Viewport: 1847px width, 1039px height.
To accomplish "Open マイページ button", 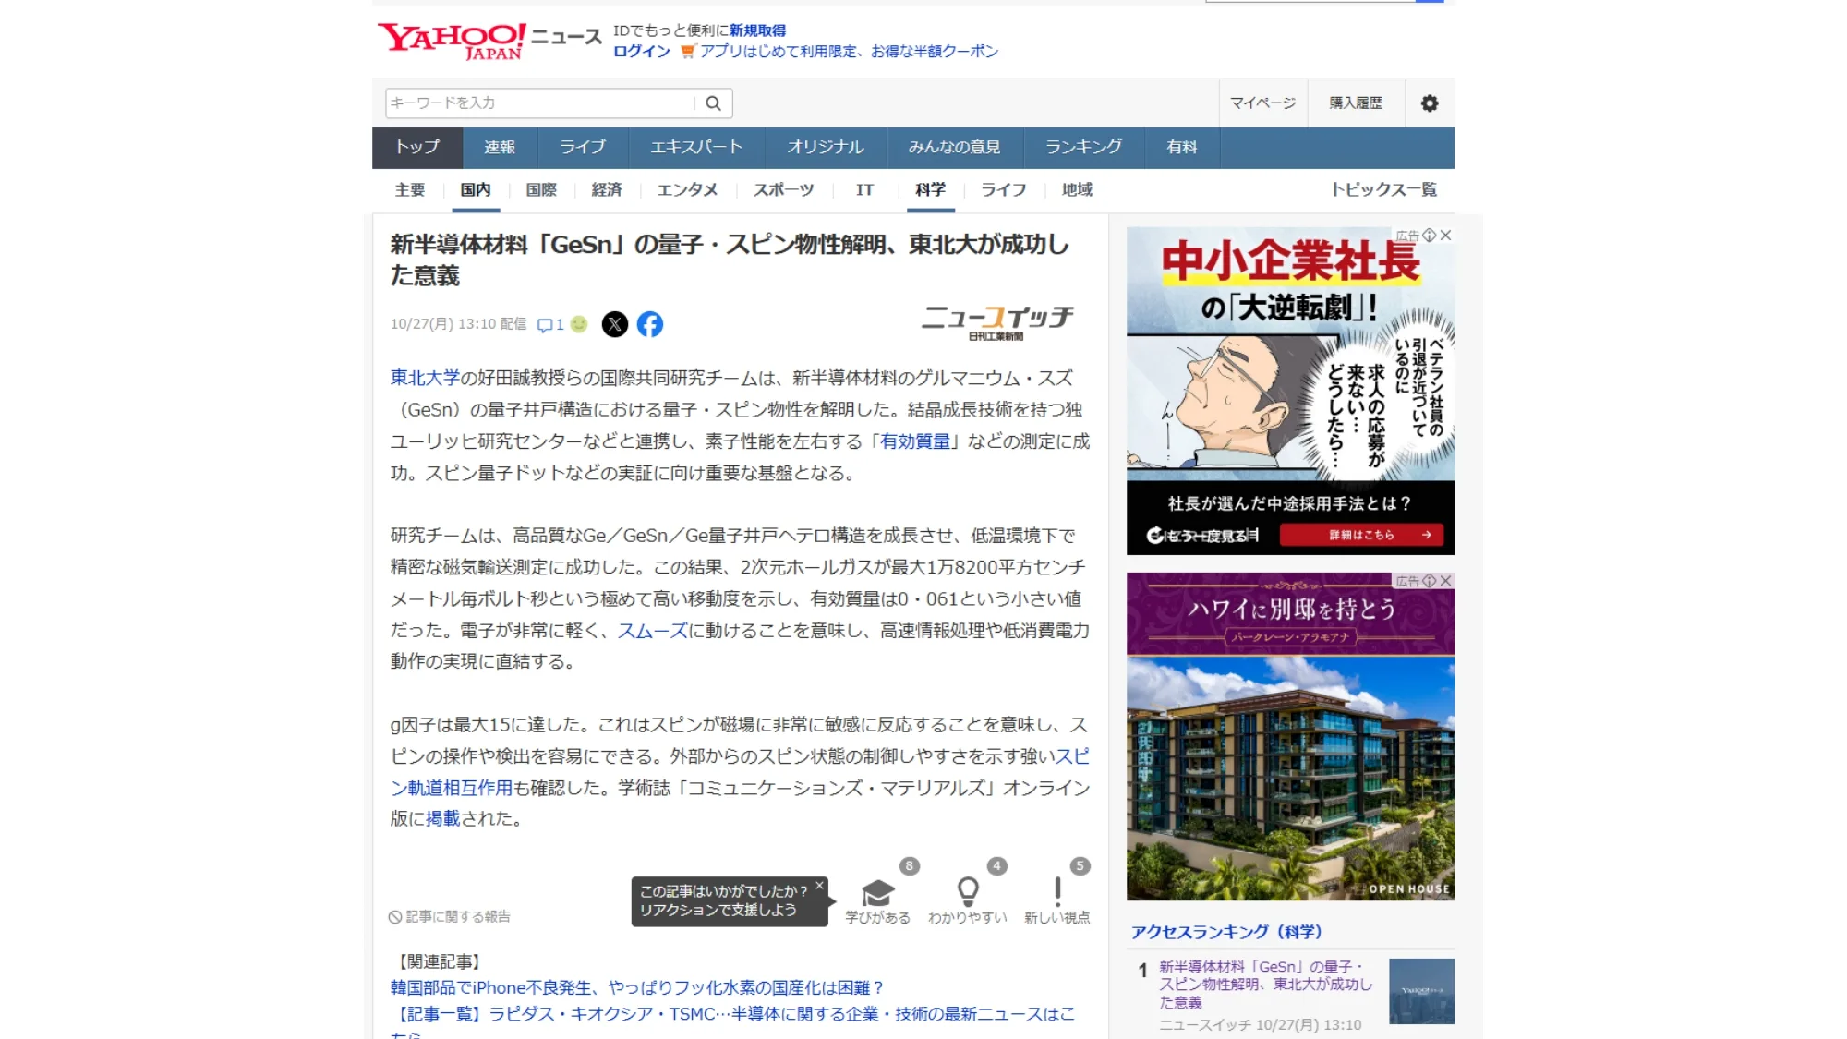I will (1262, 103).
